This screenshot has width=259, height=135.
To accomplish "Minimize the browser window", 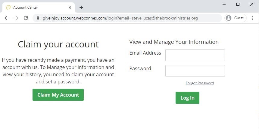I will pos(224,4).
